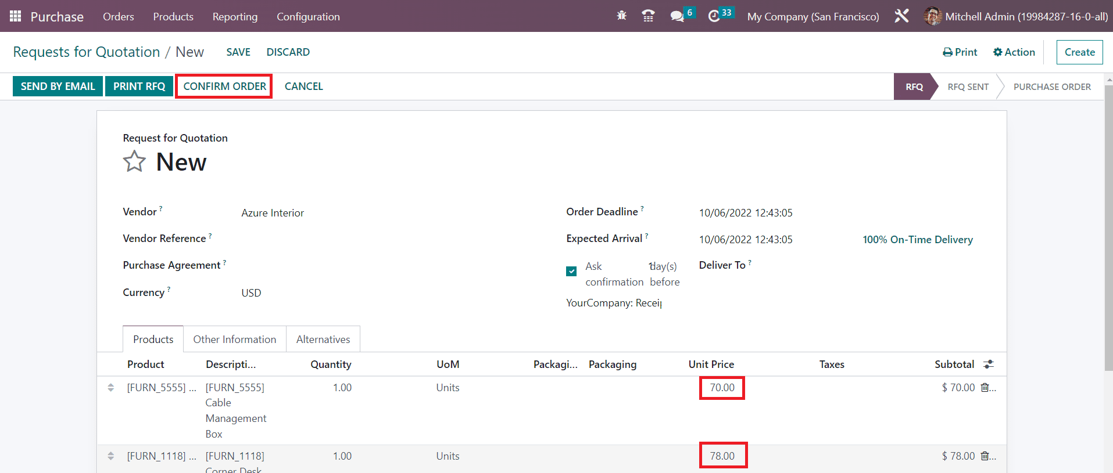The image size is (1113, 473).
Task: Delete the FURN_5555 product line
Action: pos(985,388)
